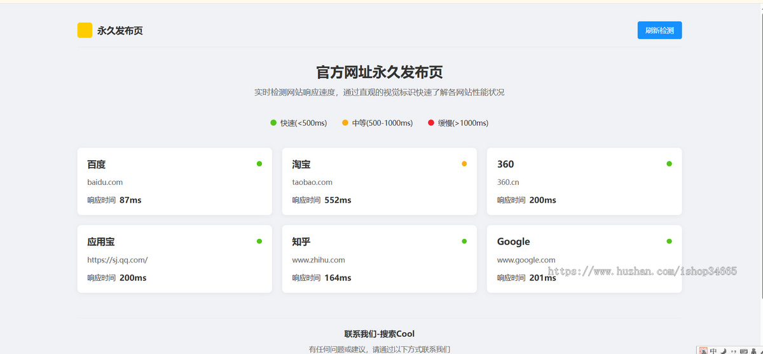763x354 pixels.
Task: Click the 中等(500-1000ms) legend label
Action: (382, 123)
